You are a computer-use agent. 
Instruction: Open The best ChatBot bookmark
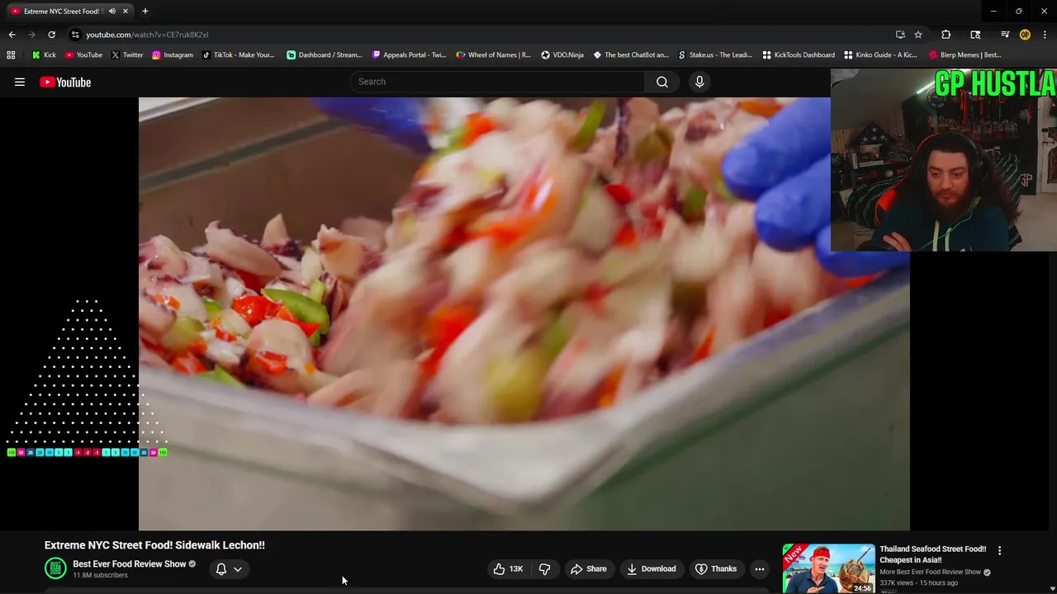[631, 55]
